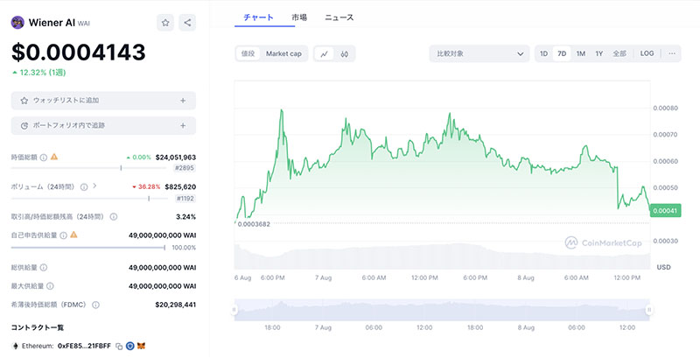
Task: Switch to the ニュース tab
Action: [x=339, y=18]
